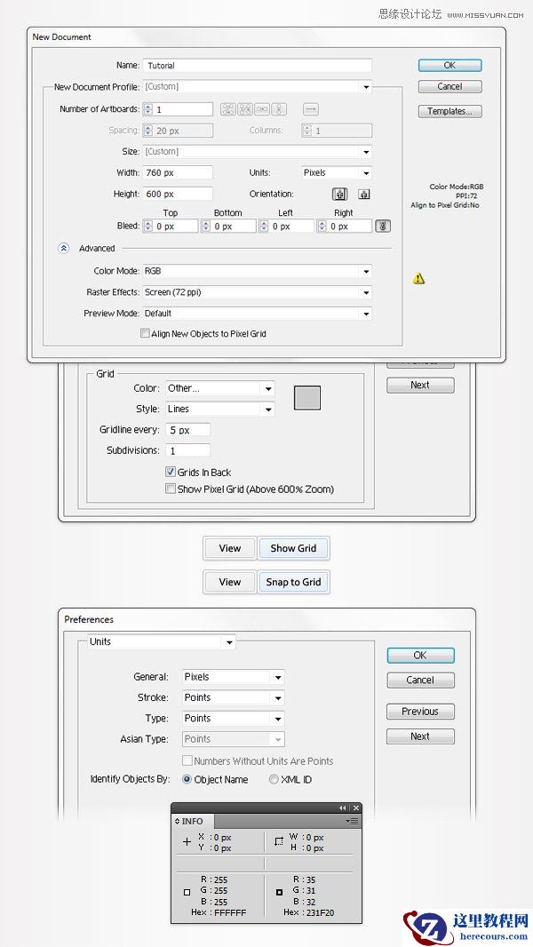533x947 pixels.
Task: Click OK in New Document dialog
Action: coord(449,65)
